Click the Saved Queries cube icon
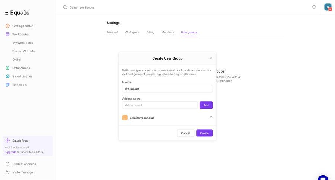 7,76
